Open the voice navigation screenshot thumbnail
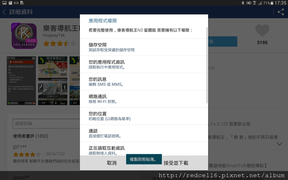 (x=21, y=81)
